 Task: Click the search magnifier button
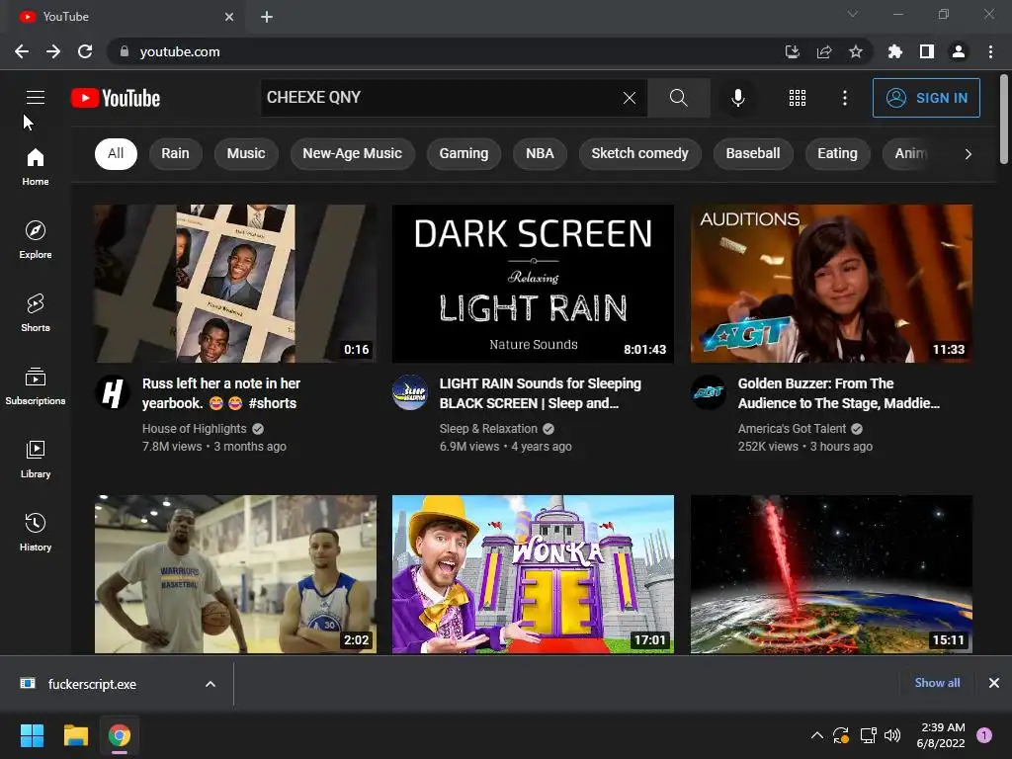click(x=678, y=98)
